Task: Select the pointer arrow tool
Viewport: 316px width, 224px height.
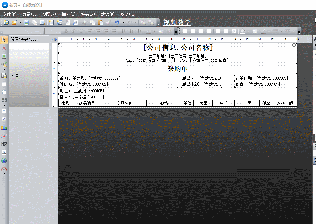Action: tap(4, 40)
